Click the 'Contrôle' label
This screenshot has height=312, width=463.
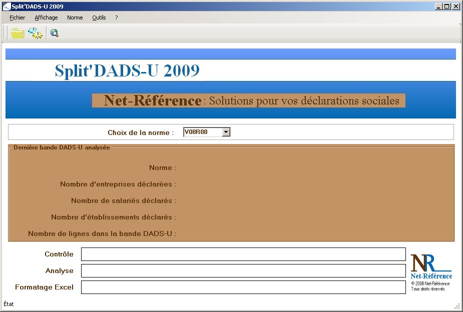[x=59, y=254]
